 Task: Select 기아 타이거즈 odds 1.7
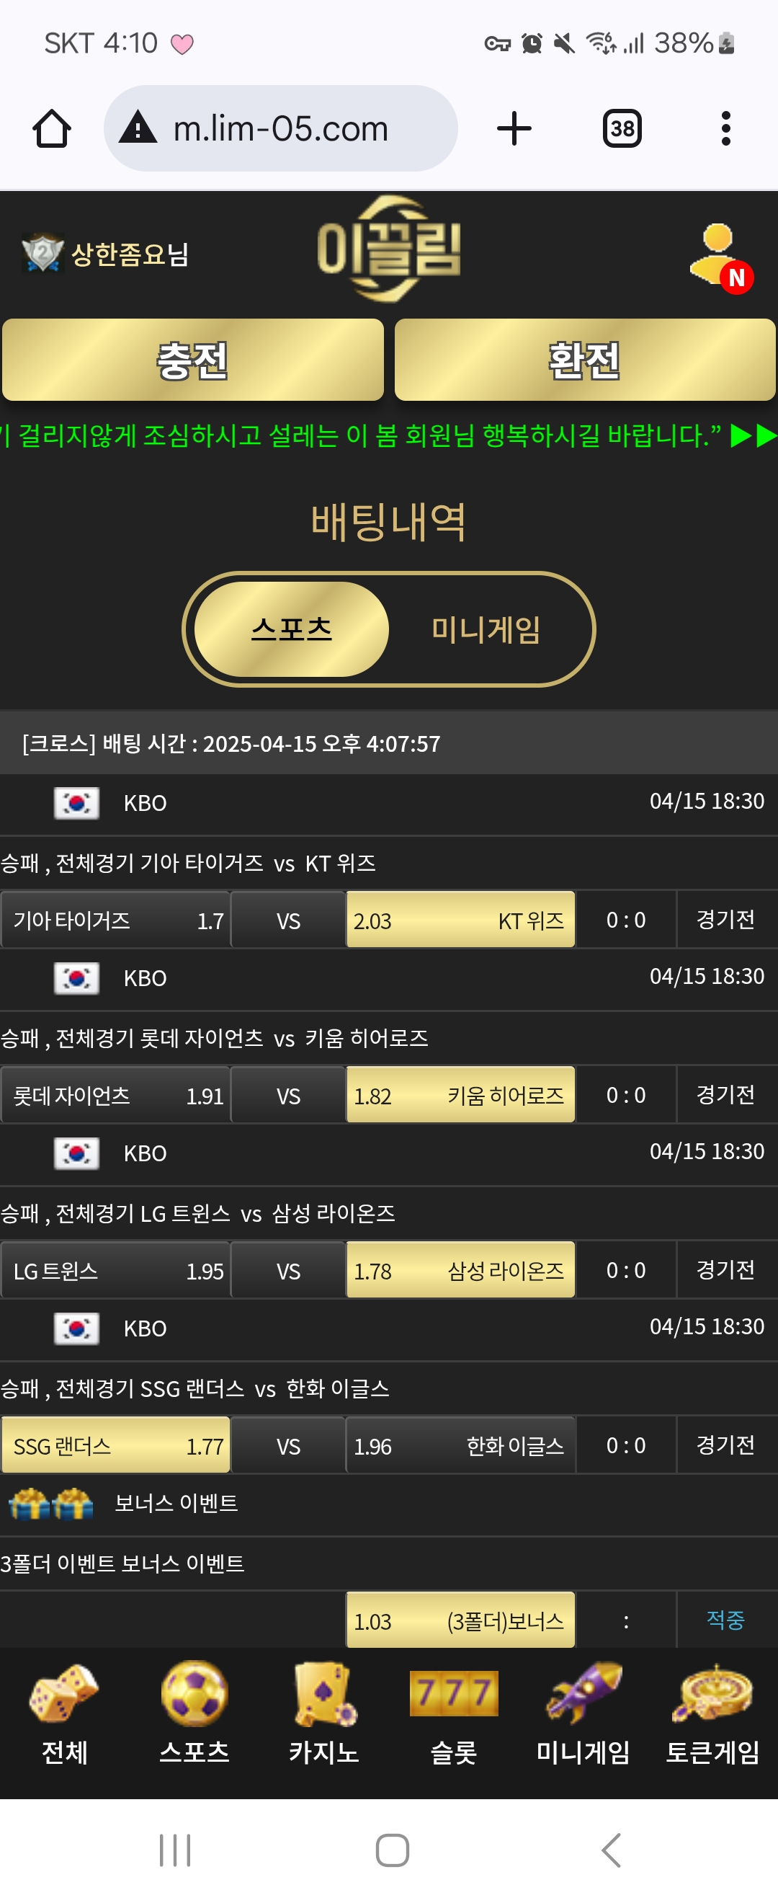[117, 921]
